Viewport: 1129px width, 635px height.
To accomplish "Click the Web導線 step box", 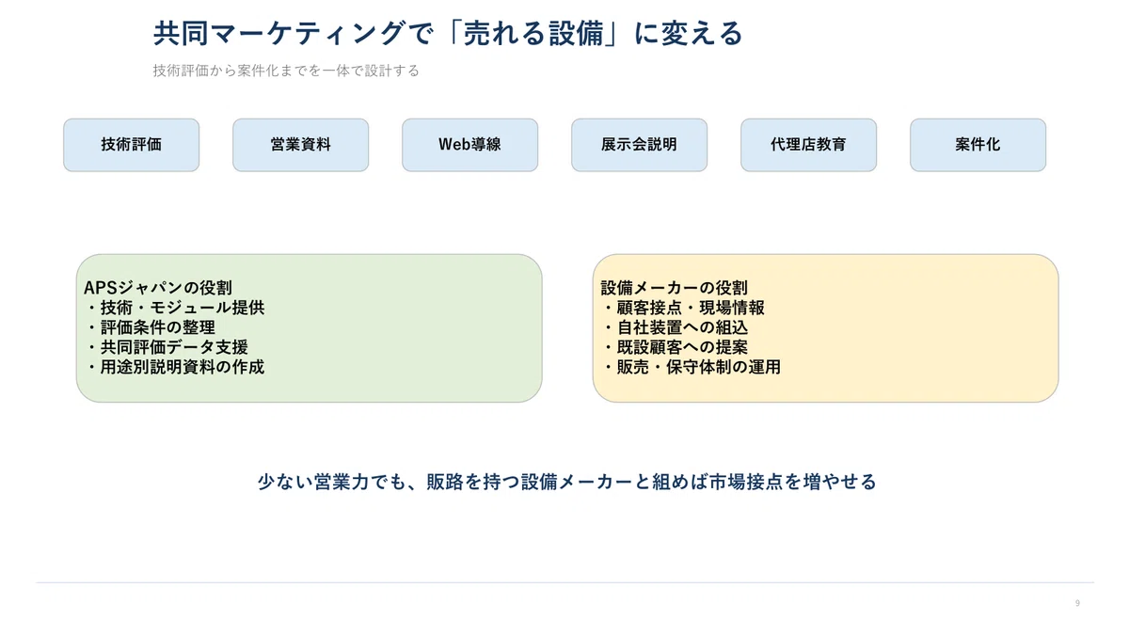I will tap(470, 145).
